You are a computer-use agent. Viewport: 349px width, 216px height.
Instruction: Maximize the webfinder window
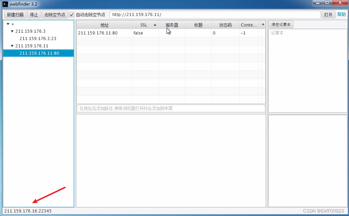327,3
